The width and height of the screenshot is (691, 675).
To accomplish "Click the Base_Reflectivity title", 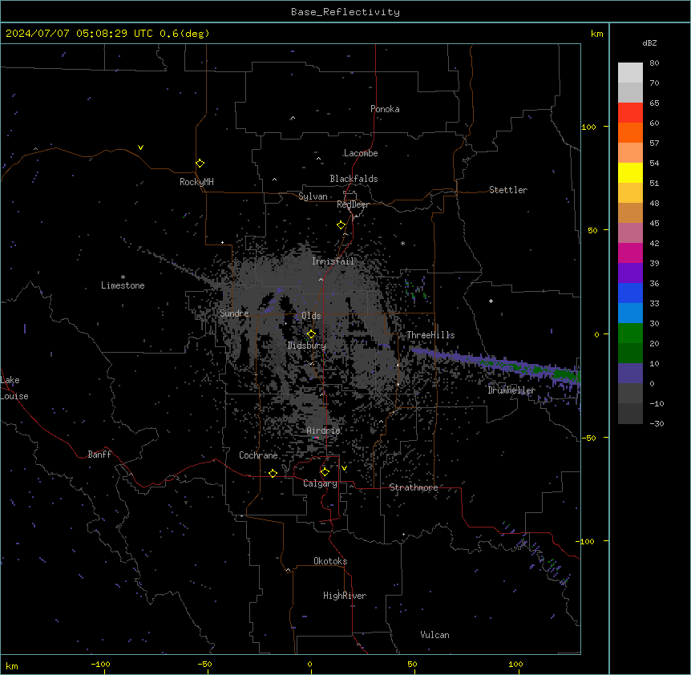I will click(x=345, y=12).
